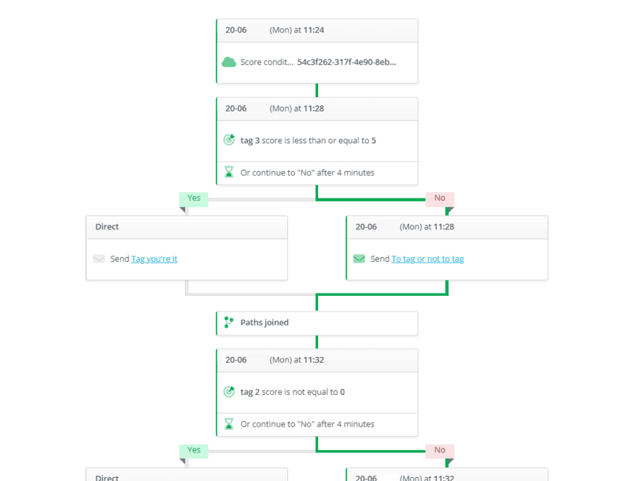This screenshot has height=481, width=633.
Task: Click the Paths joined node
Action: [x=316, y=323]
